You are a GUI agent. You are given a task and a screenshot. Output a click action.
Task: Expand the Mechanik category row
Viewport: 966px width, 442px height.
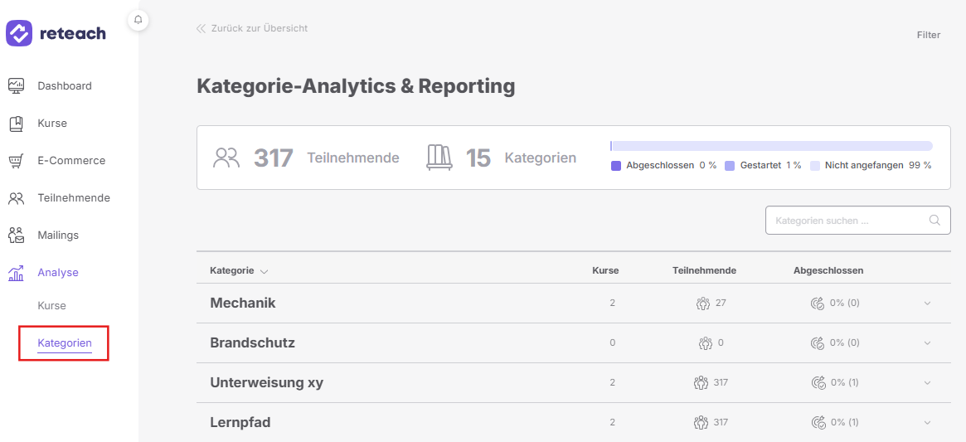928,304
